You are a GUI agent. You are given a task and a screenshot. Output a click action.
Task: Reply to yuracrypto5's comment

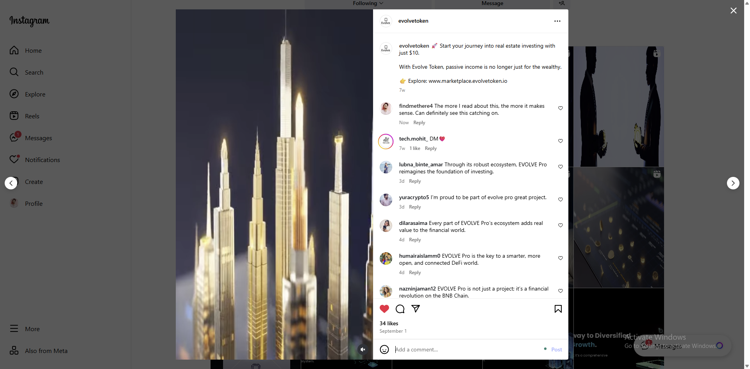point(415,207)
